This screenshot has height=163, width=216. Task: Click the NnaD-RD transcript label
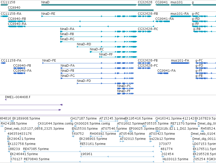click(84, 44)
